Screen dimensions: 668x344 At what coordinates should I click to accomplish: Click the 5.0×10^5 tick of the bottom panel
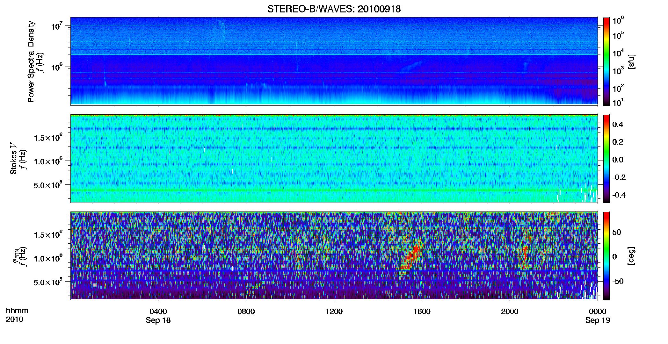click(48, 282)
